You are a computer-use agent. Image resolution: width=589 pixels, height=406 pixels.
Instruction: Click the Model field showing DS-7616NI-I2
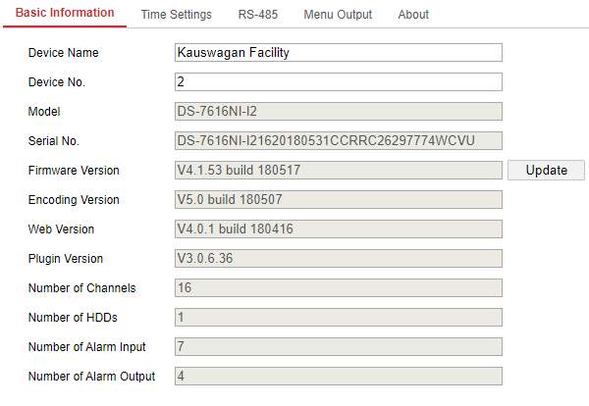click(338, 112)
